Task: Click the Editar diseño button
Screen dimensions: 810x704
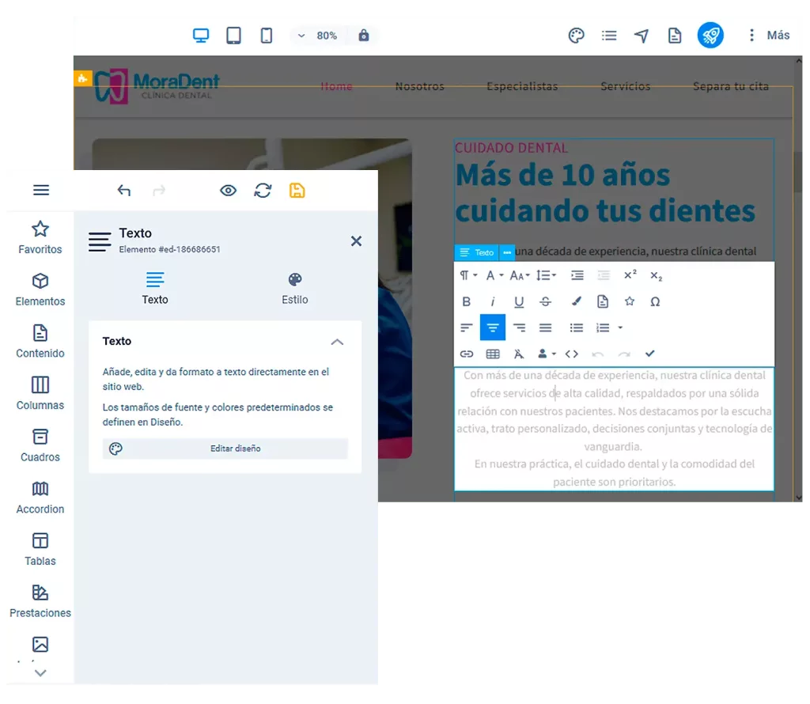Action: tap(225, 449)
